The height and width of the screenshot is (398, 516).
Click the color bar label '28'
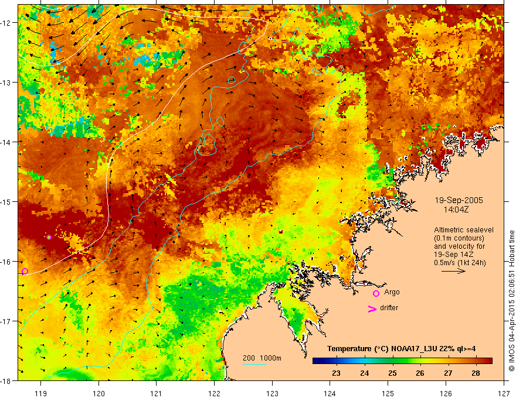click(476, 373)
